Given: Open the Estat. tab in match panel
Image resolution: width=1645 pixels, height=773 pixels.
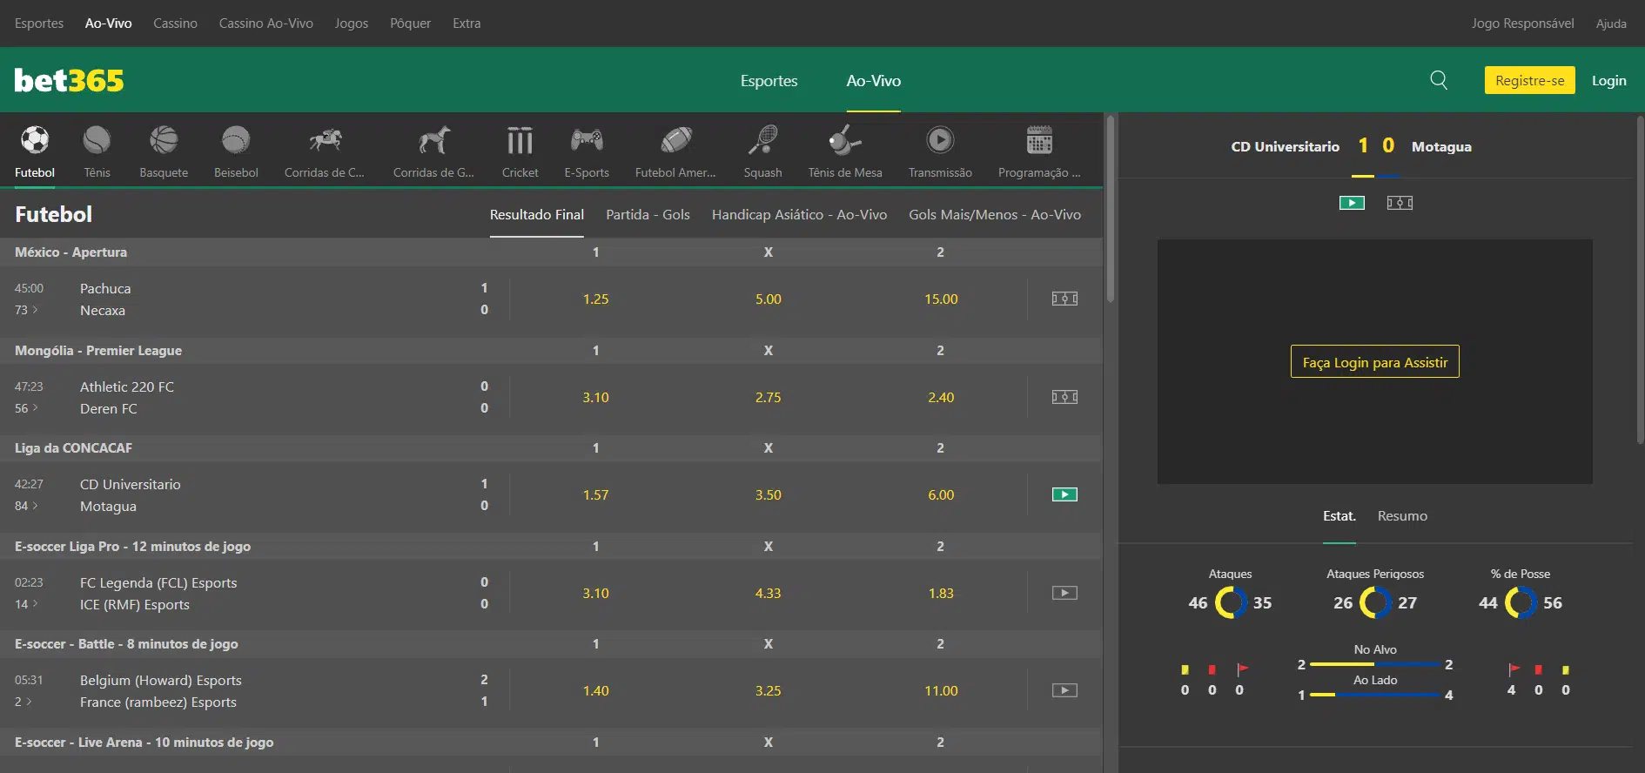Looking at the screenshot, I should pos(1339,515).
